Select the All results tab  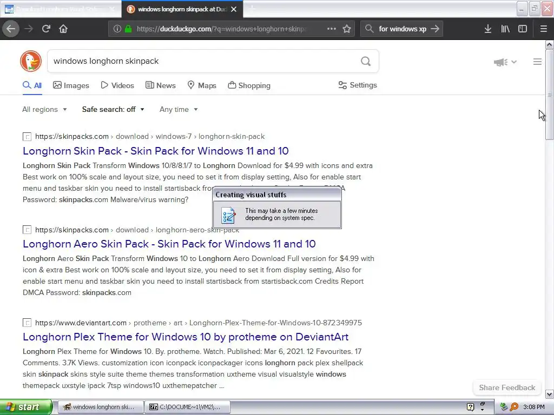click(x=32, y=85)
